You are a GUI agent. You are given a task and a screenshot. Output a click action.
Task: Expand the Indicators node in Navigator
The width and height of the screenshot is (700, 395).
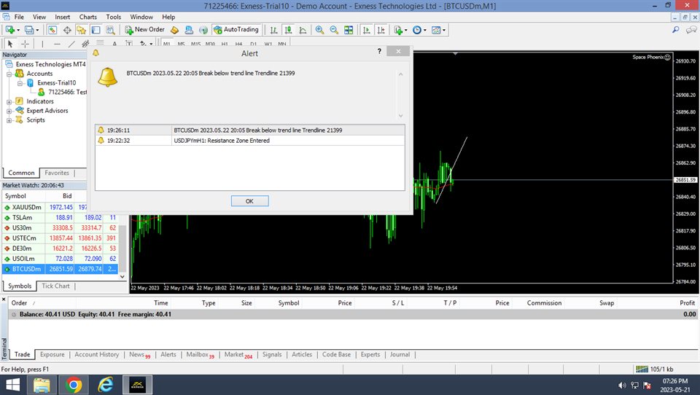(x=9, y=102)
